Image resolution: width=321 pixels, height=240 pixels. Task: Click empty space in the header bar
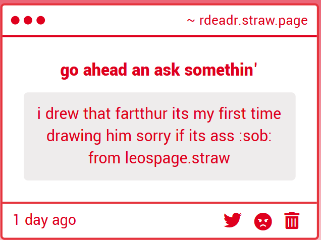116,20
